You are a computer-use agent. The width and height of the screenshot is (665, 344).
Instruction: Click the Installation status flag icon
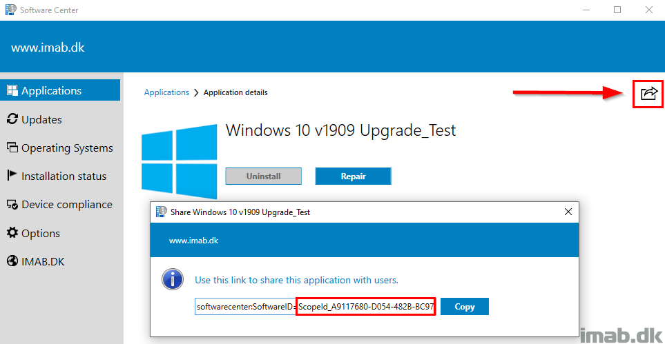click(12, 176)
